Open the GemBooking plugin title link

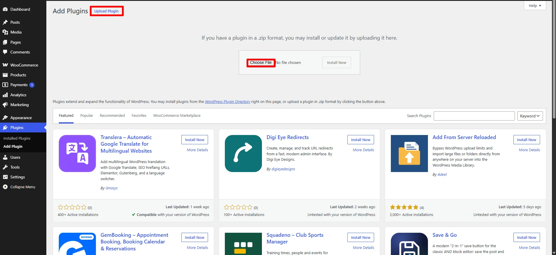(x=134, y=242)
